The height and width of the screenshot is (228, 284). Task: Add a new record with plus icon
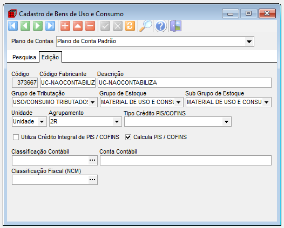click(x=65, y=26)
